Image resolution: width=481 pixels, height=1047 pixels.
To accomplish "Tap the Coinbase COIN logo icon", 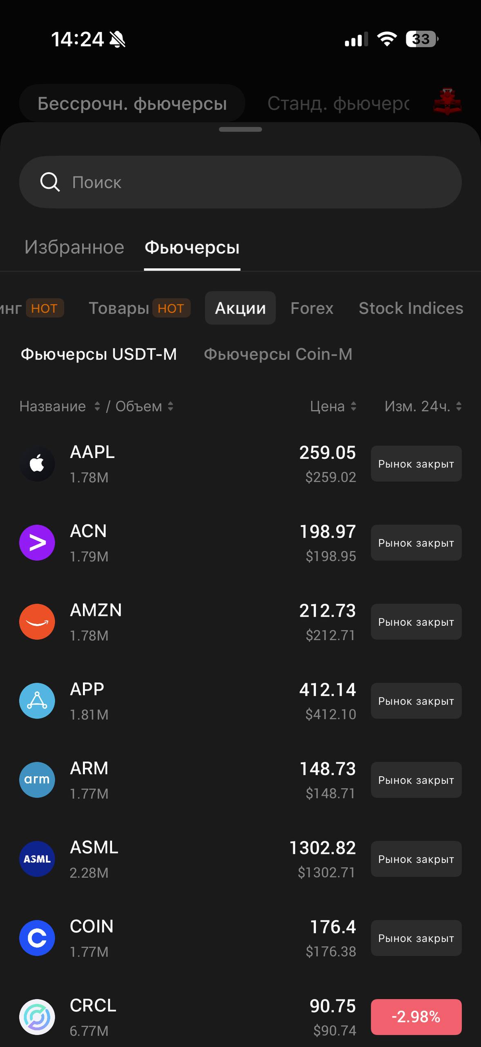I will click(x=37, y=938).
